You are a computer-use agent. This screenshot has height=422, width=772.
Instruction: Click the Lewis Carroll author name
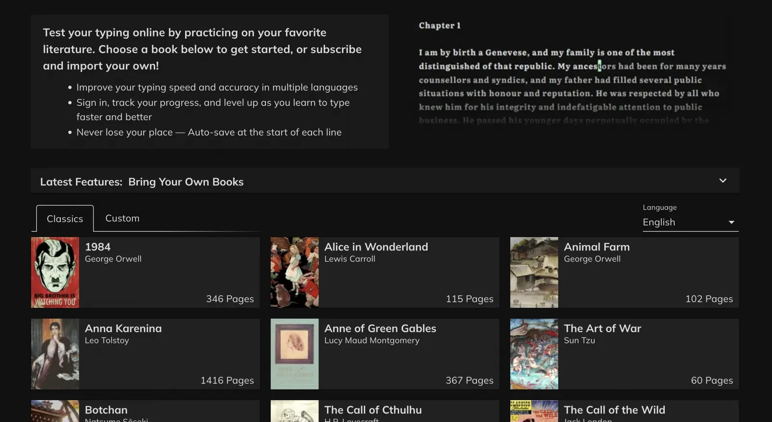click(350, 259)
